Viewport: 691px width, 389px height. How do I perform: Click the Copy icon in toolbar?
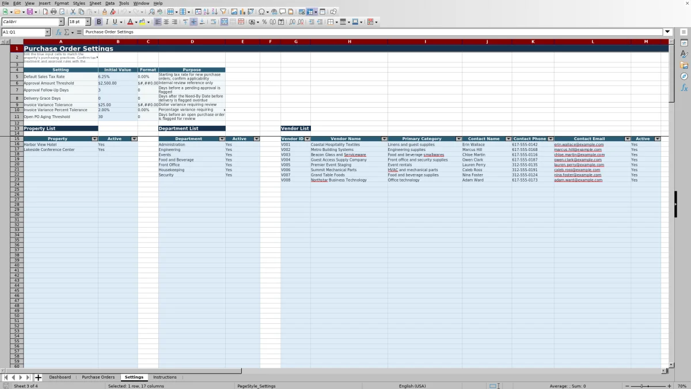click(81, 12)
